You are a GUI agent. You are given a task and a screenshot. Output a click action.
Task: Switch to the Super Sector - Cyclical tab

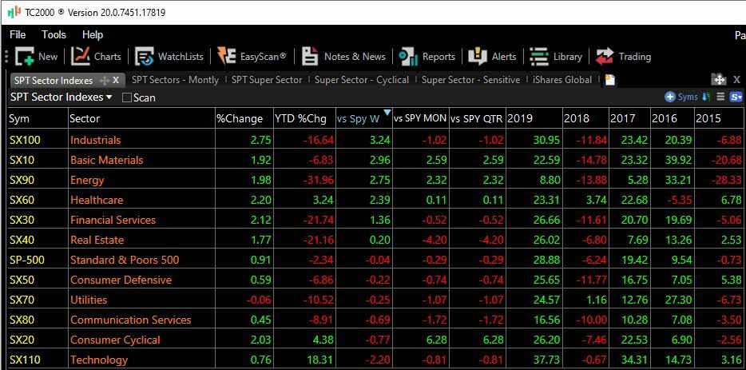point(362,80)
